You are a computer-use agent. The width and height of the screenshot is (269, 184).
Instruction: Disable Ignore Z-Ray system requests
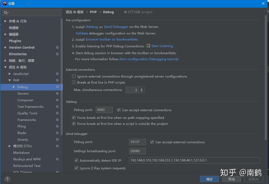(x=76, y=168)
